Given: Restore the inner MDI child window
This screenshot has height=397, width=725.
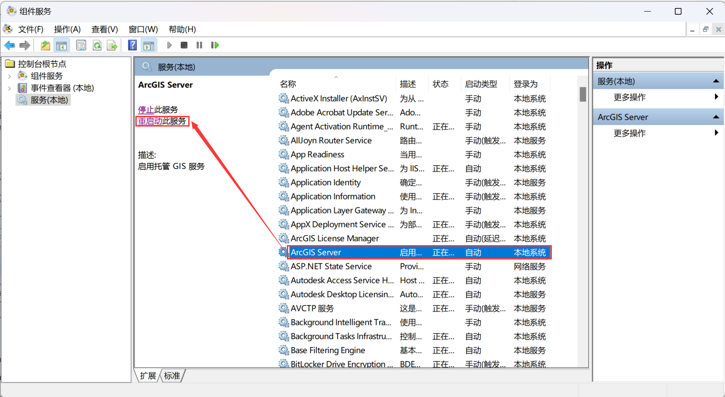Looking at the screenshot, I should (x=705, y=30).
